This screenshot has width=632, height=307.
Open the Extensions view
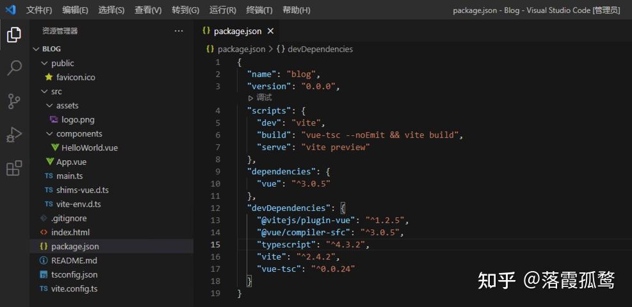(x=14, y=168)
